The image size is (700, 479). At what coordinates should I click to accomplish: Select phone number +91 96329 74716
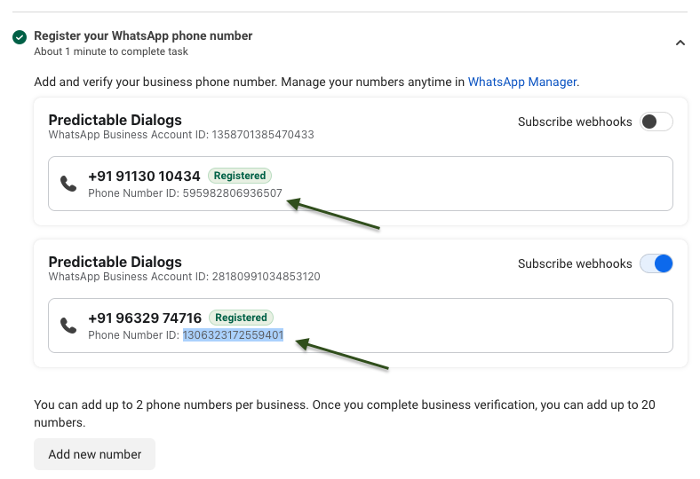(x=145, y=318)
